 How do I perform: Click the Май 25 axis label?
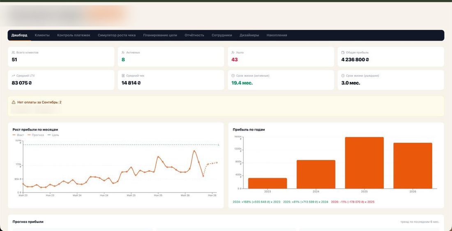coord(131,195)
